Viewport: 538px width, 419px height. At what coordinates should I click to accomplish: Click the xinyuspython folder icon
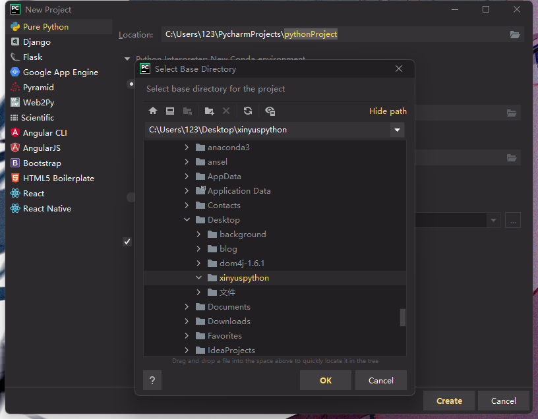click(212, 278)
